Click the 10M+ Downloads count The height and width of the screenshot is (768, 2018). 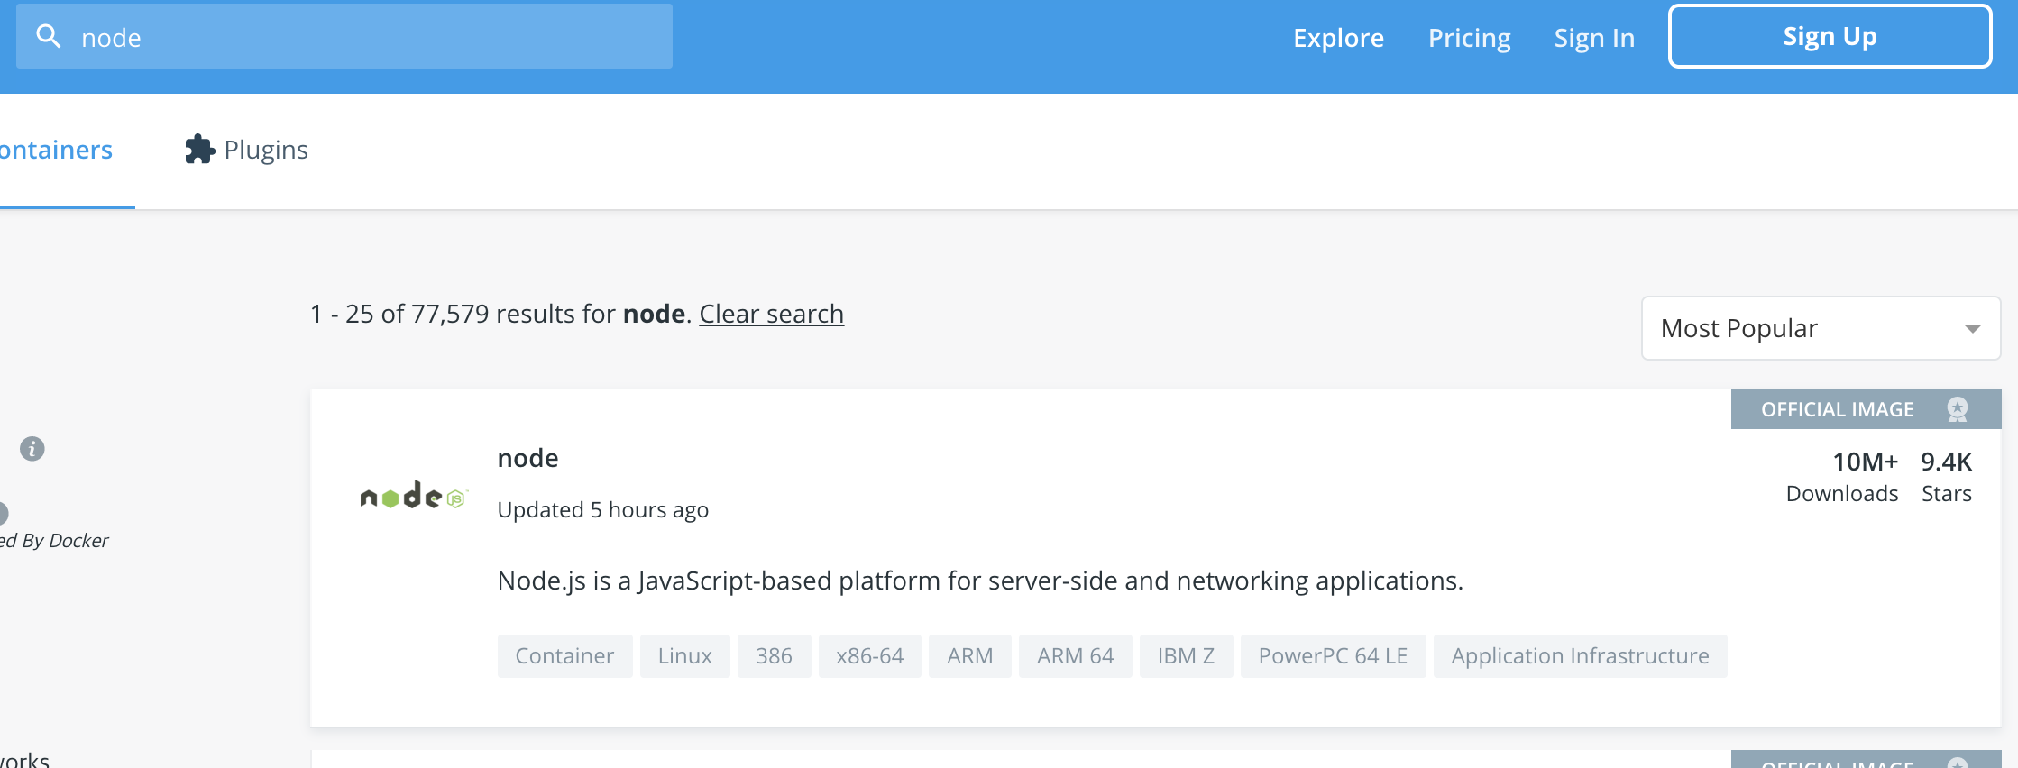(1842, 477)
